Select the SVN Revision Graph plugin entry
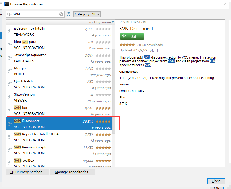Image resolution: width=231 pixels, height=189 pixels. tap(55, 150)
